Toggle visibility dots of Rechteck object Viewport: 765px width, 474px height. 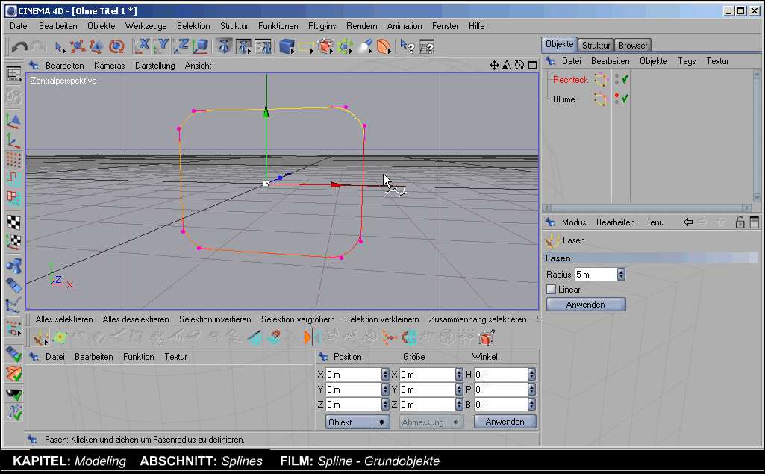616,79
